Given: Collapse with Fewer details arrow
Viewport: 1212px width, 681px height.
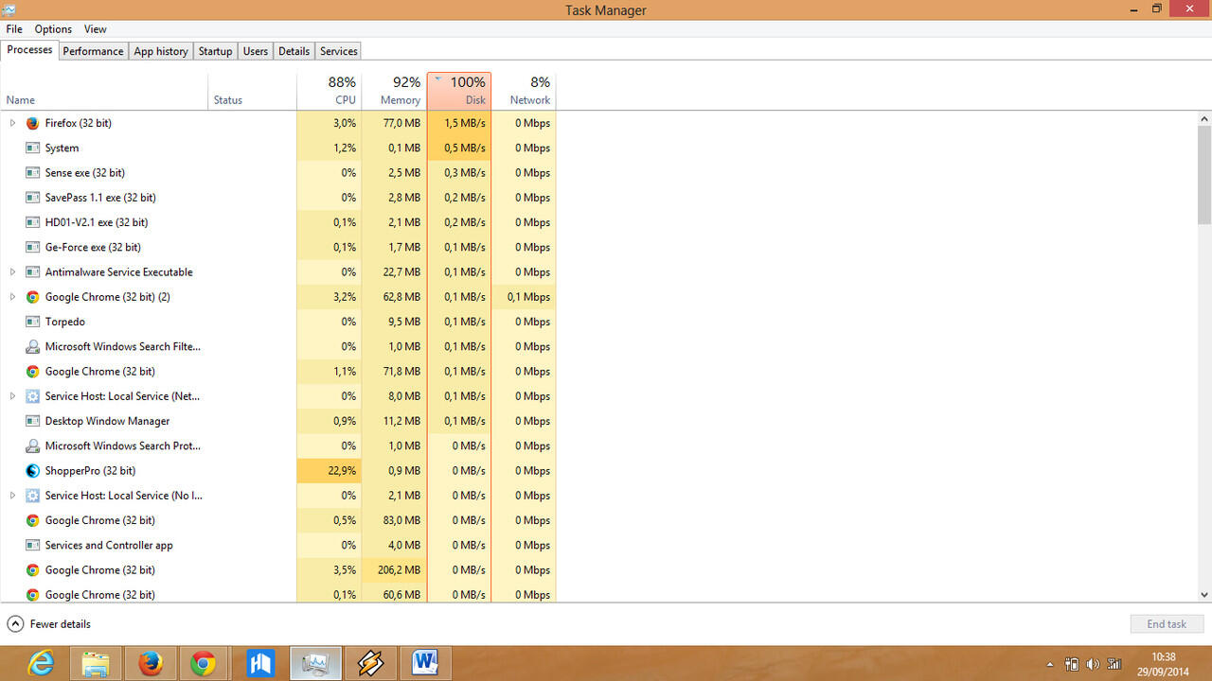Looking at the screenshot, I should click(x=15, y=624).
